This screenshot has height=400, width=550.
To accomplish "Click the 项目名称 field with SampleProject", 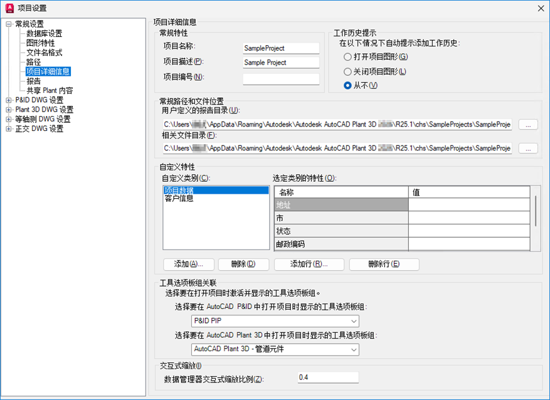I will point(281,48).
